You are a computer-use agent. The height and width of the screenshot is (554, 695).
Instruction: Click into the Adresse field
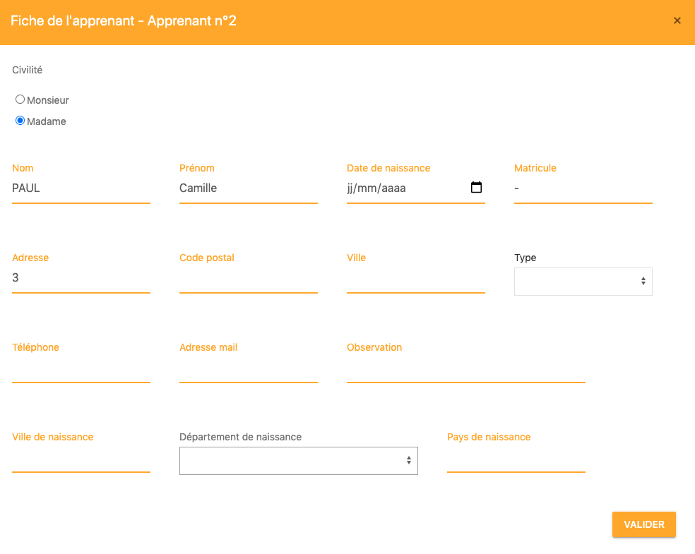[x=81, y=279]
